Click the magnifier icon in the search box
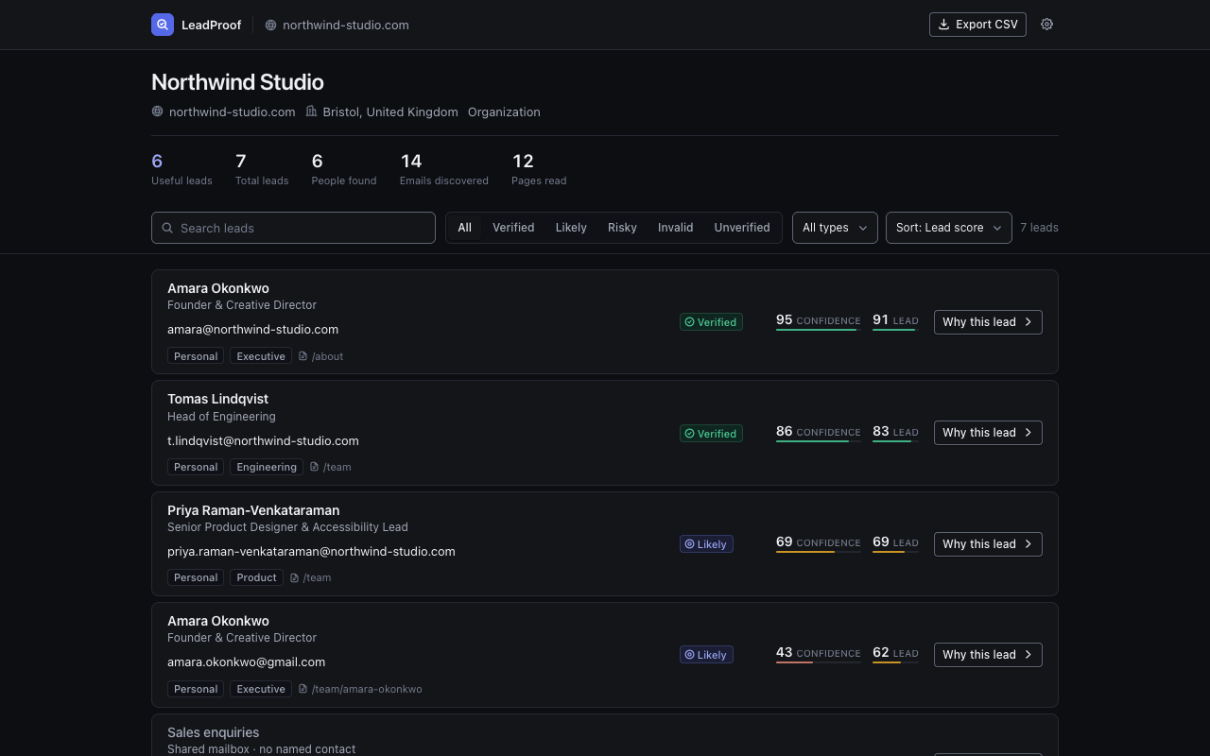Screen dimensions: 1210x756 point(167,228)
